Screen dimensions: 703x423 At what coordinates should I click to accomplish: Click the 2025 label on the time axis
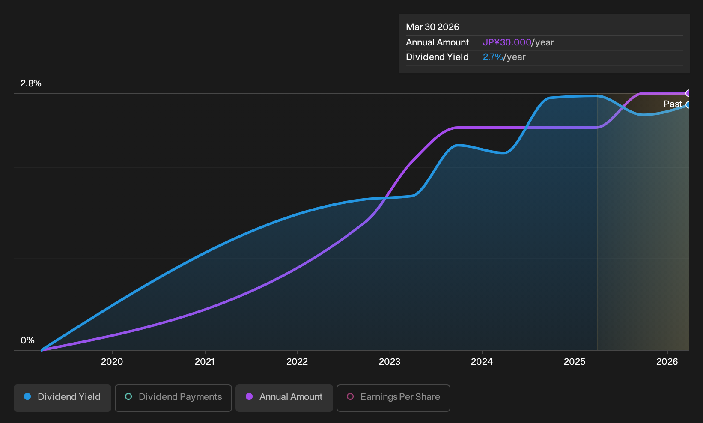click(x=575, y=362)
